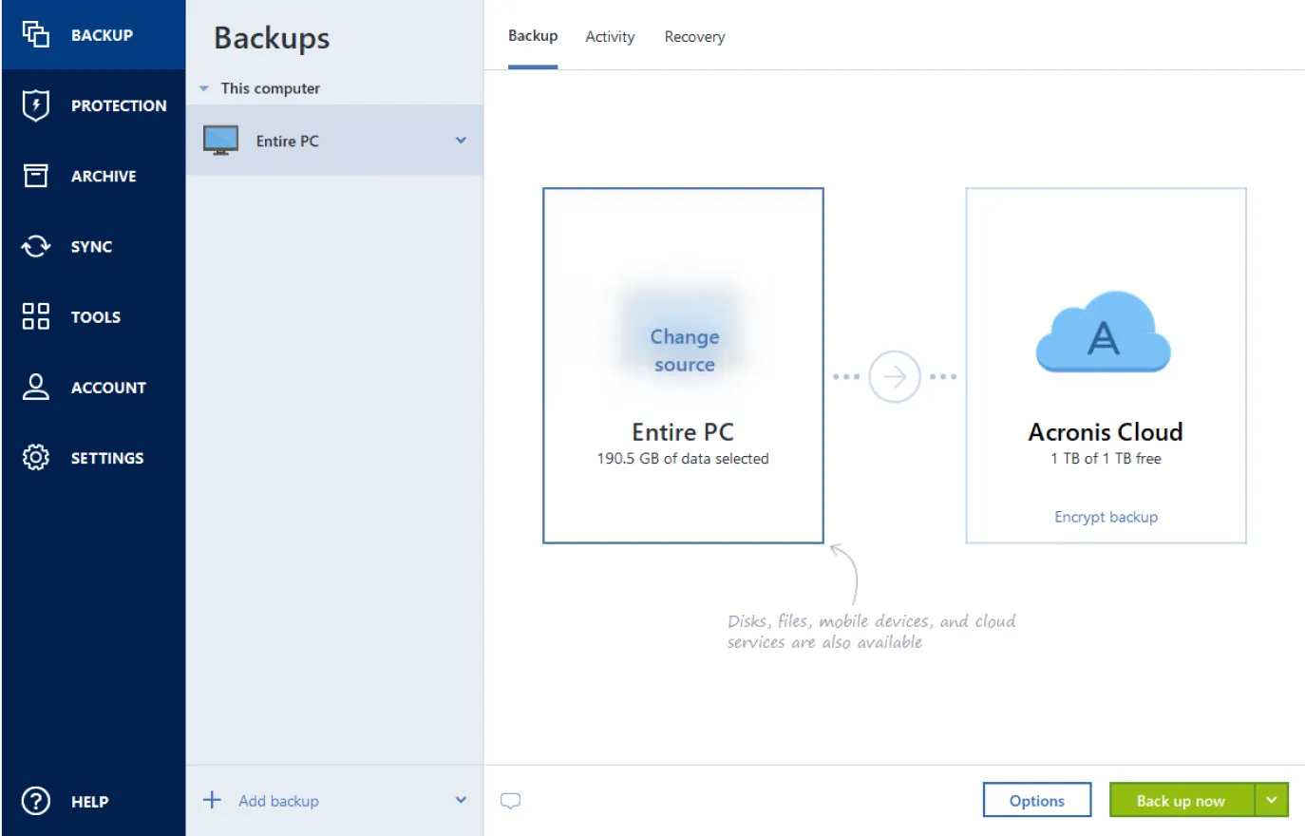Switch to the Backup tab
This screenshot has height=836, width=1305.
click(533, 36)
